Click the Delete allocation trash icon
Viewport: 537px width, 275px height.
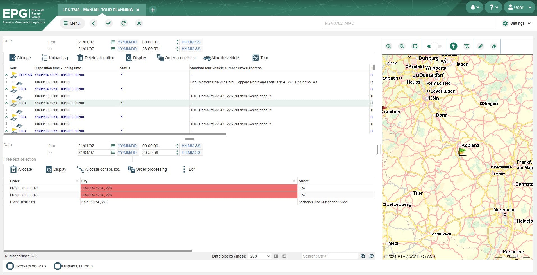pyautogui.click(x=81, y=58)
